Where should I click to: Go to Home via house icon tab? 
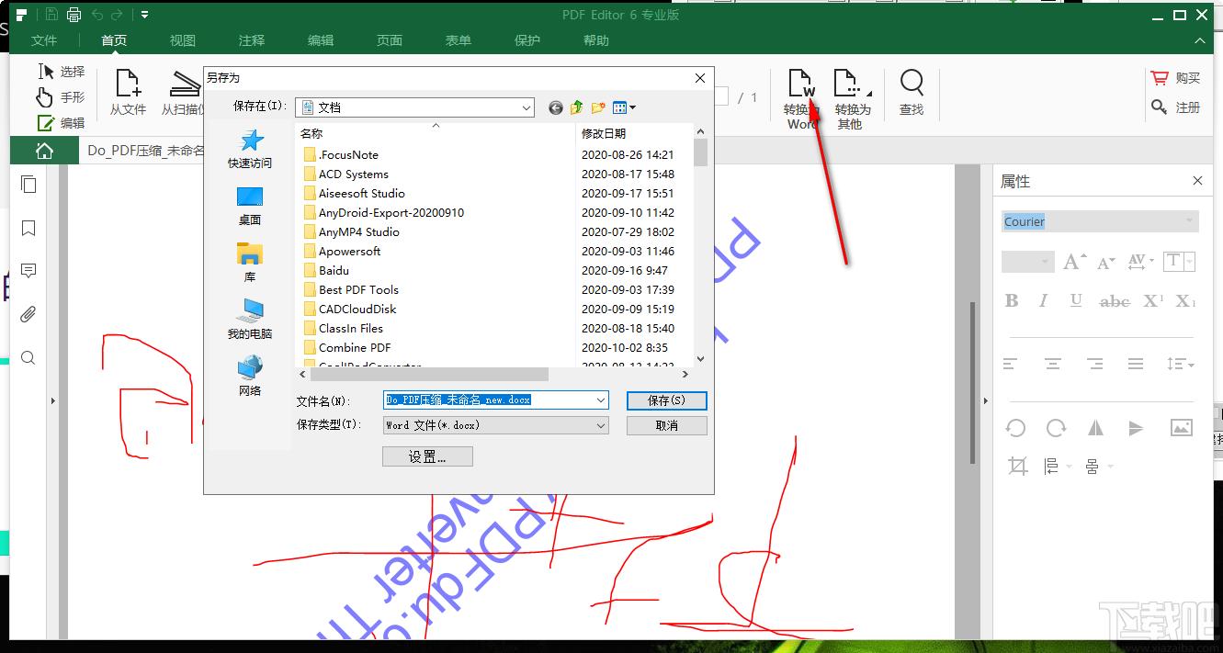pos(44,152)
